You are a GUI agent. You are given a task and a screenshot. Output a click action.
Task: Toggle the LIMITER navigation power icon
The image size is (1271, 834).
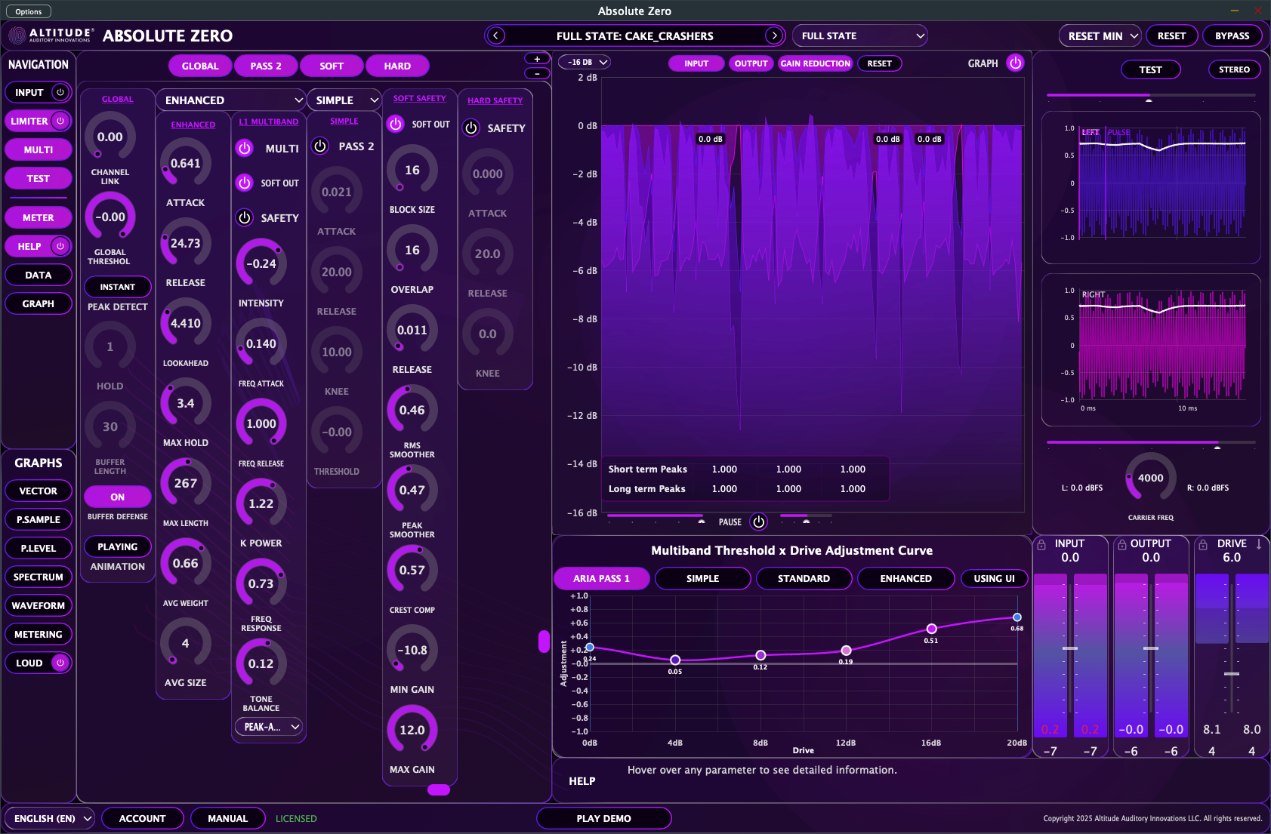(x=60, y=121)
